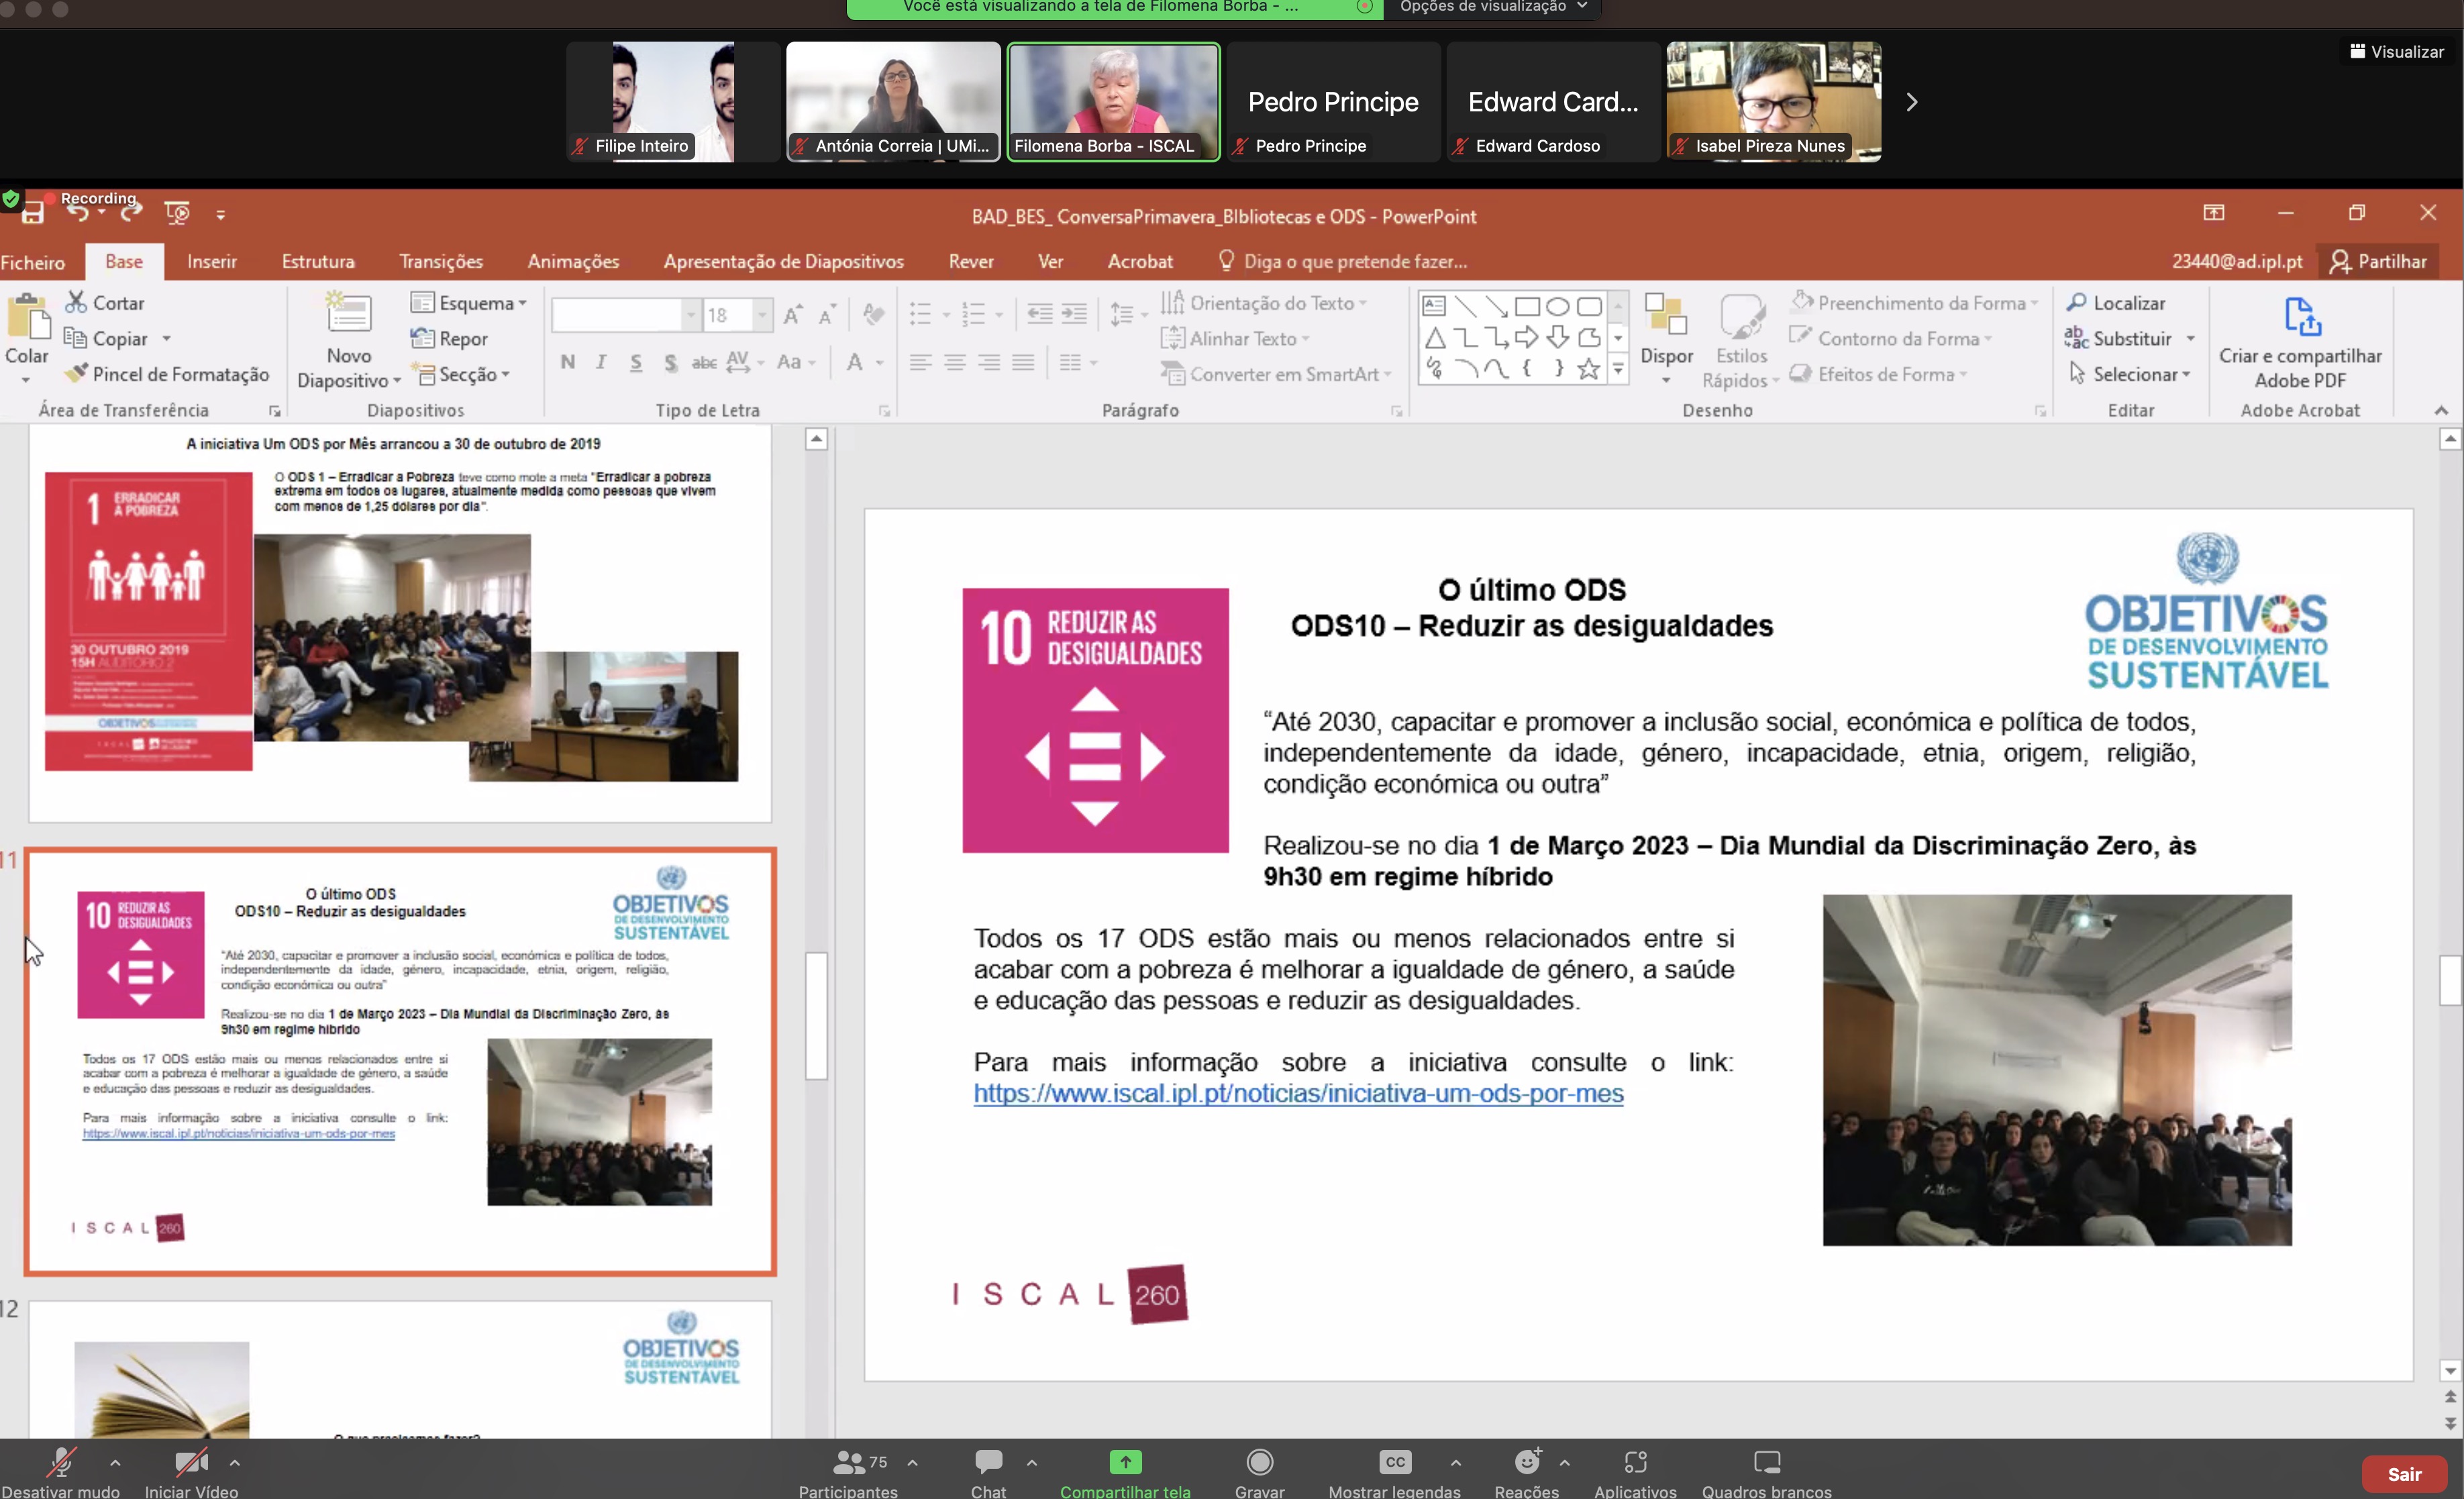
Task: Open Secção section dropdown
Action: pos(460,374)
